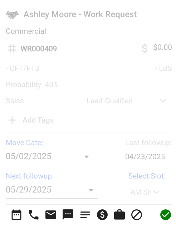Screen dimensions: 176x228
Task: Click the dollar payment circle icon
Action: tap(102, 215)
